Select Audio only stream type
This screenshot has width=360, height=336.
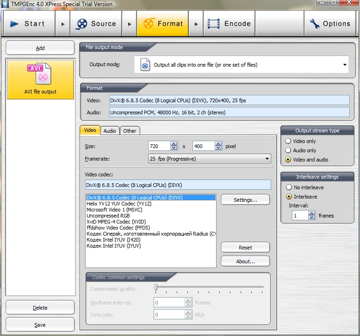288,150
